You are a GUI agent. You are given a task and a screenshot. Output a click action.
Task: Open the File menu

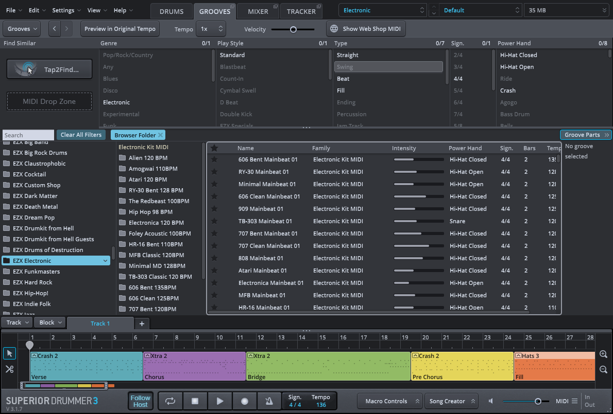tap(14, 10)
